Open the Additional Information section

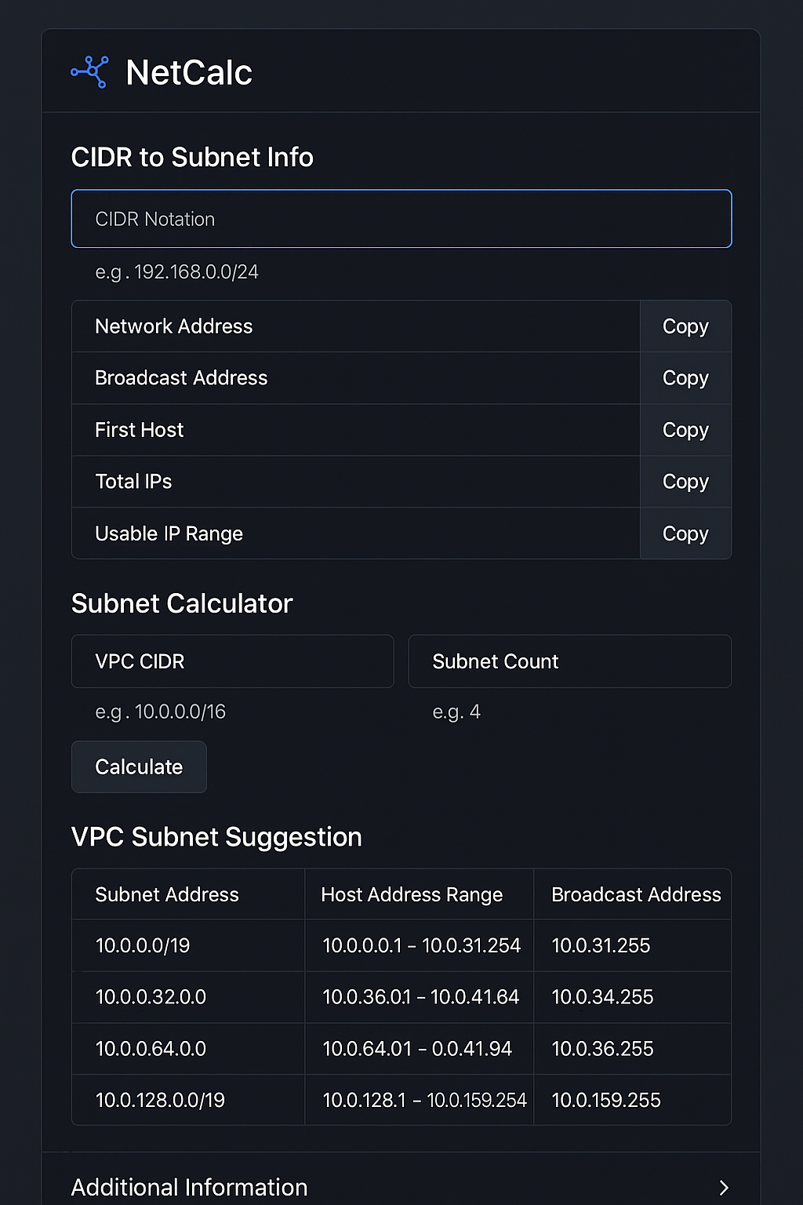tap(189, 1188)
